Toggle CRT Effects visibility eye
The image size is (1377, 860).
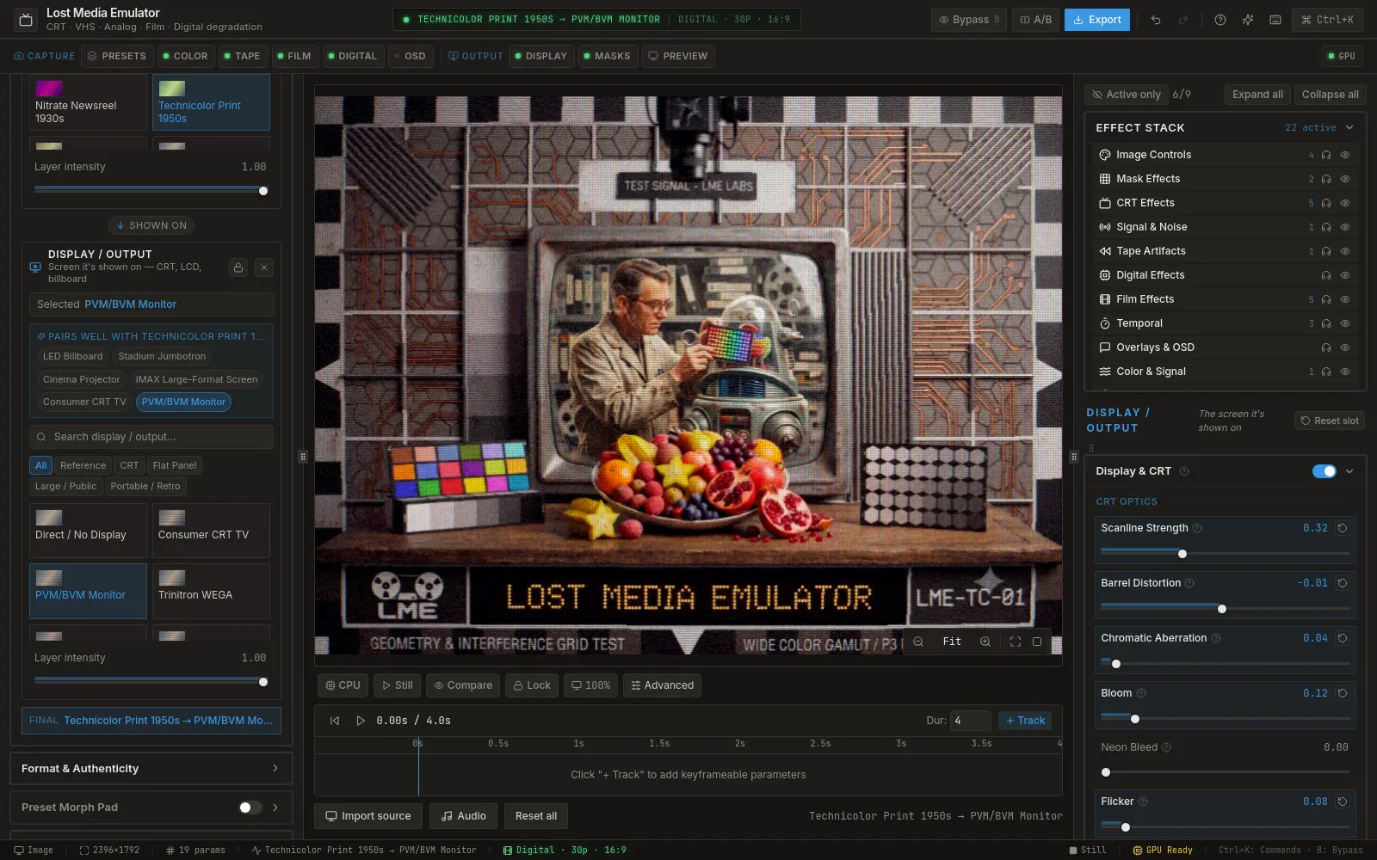click(1344, 203)
